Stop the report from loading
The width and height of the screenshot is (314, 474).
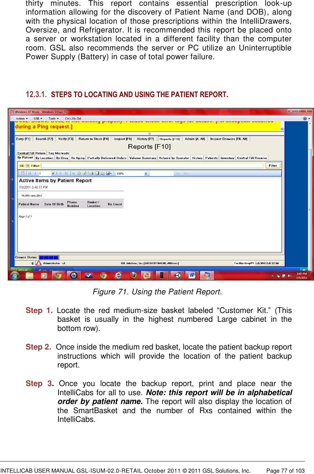coord(79,173)
